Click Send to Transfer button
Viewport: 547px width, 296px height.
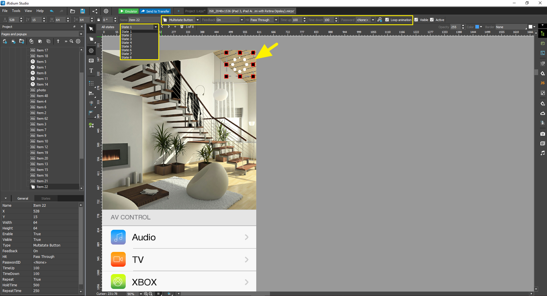(155, 11)
